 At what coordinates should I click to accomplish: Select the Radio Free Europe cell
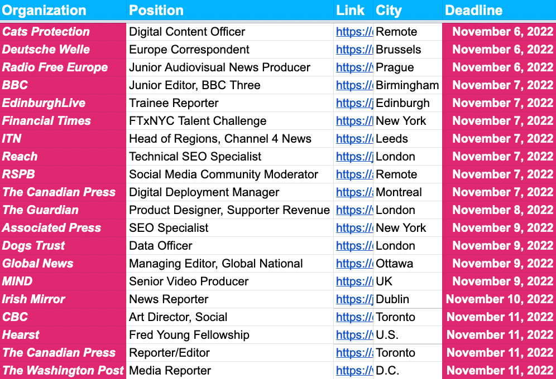(63, 67)
